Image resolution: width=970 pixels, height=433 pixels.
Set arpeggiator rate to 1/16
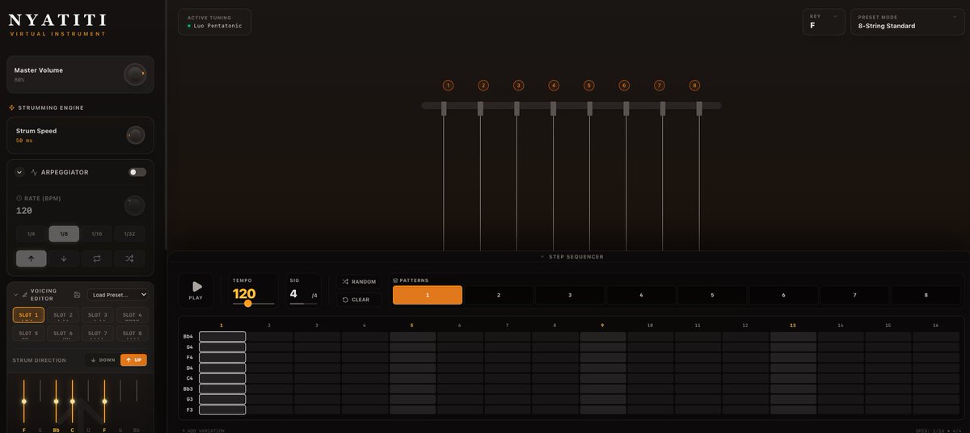pos(97,233)
